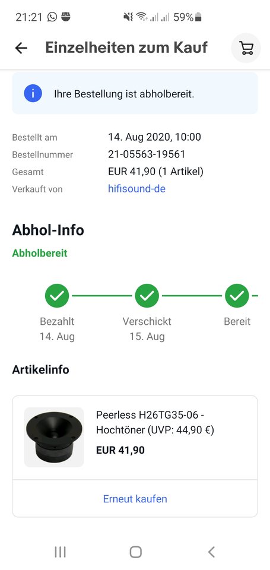Tap the blue info icon

click(x=33, y=94)
